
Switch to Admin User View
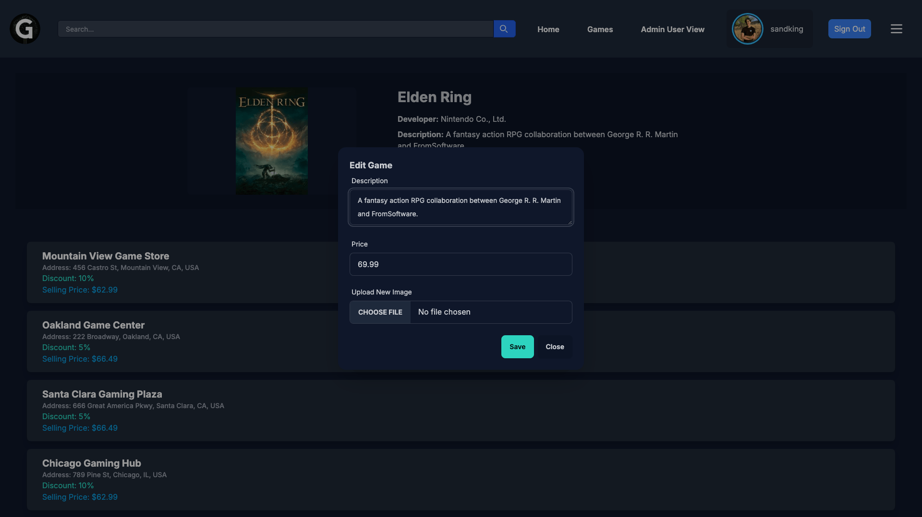pyautogui.click(x=672, y=29)
